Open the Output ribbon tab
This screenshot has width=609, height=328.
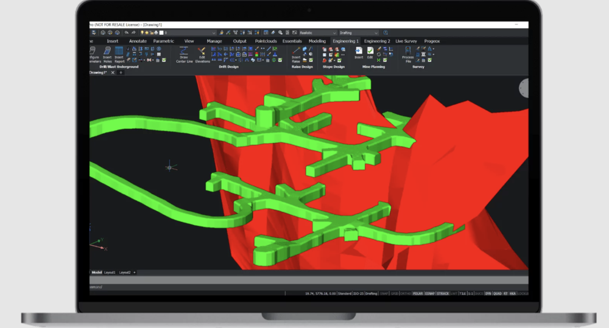239,41
